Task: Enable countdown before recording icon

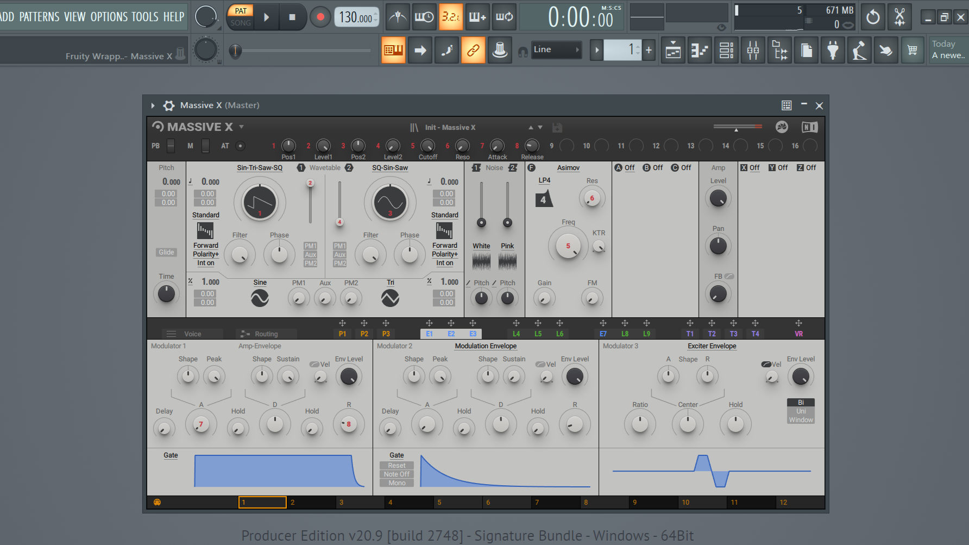Action: 450,17
